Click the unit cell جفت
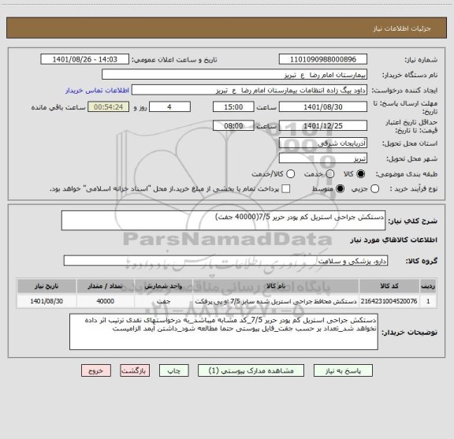454x439 pixels. (x=163, y=301)
